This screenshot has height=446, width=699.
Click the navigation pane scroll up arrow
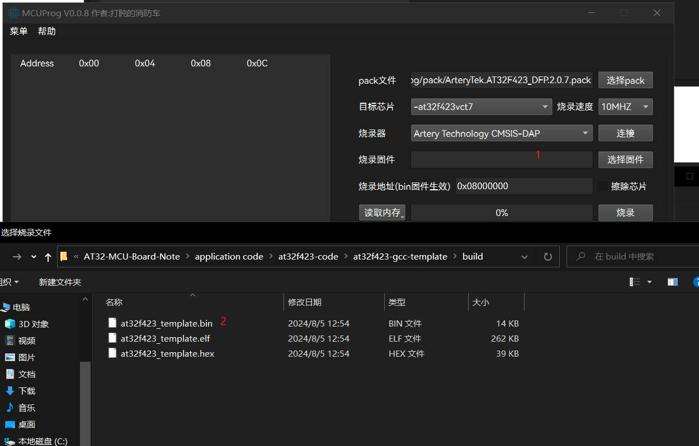(86, 299)
